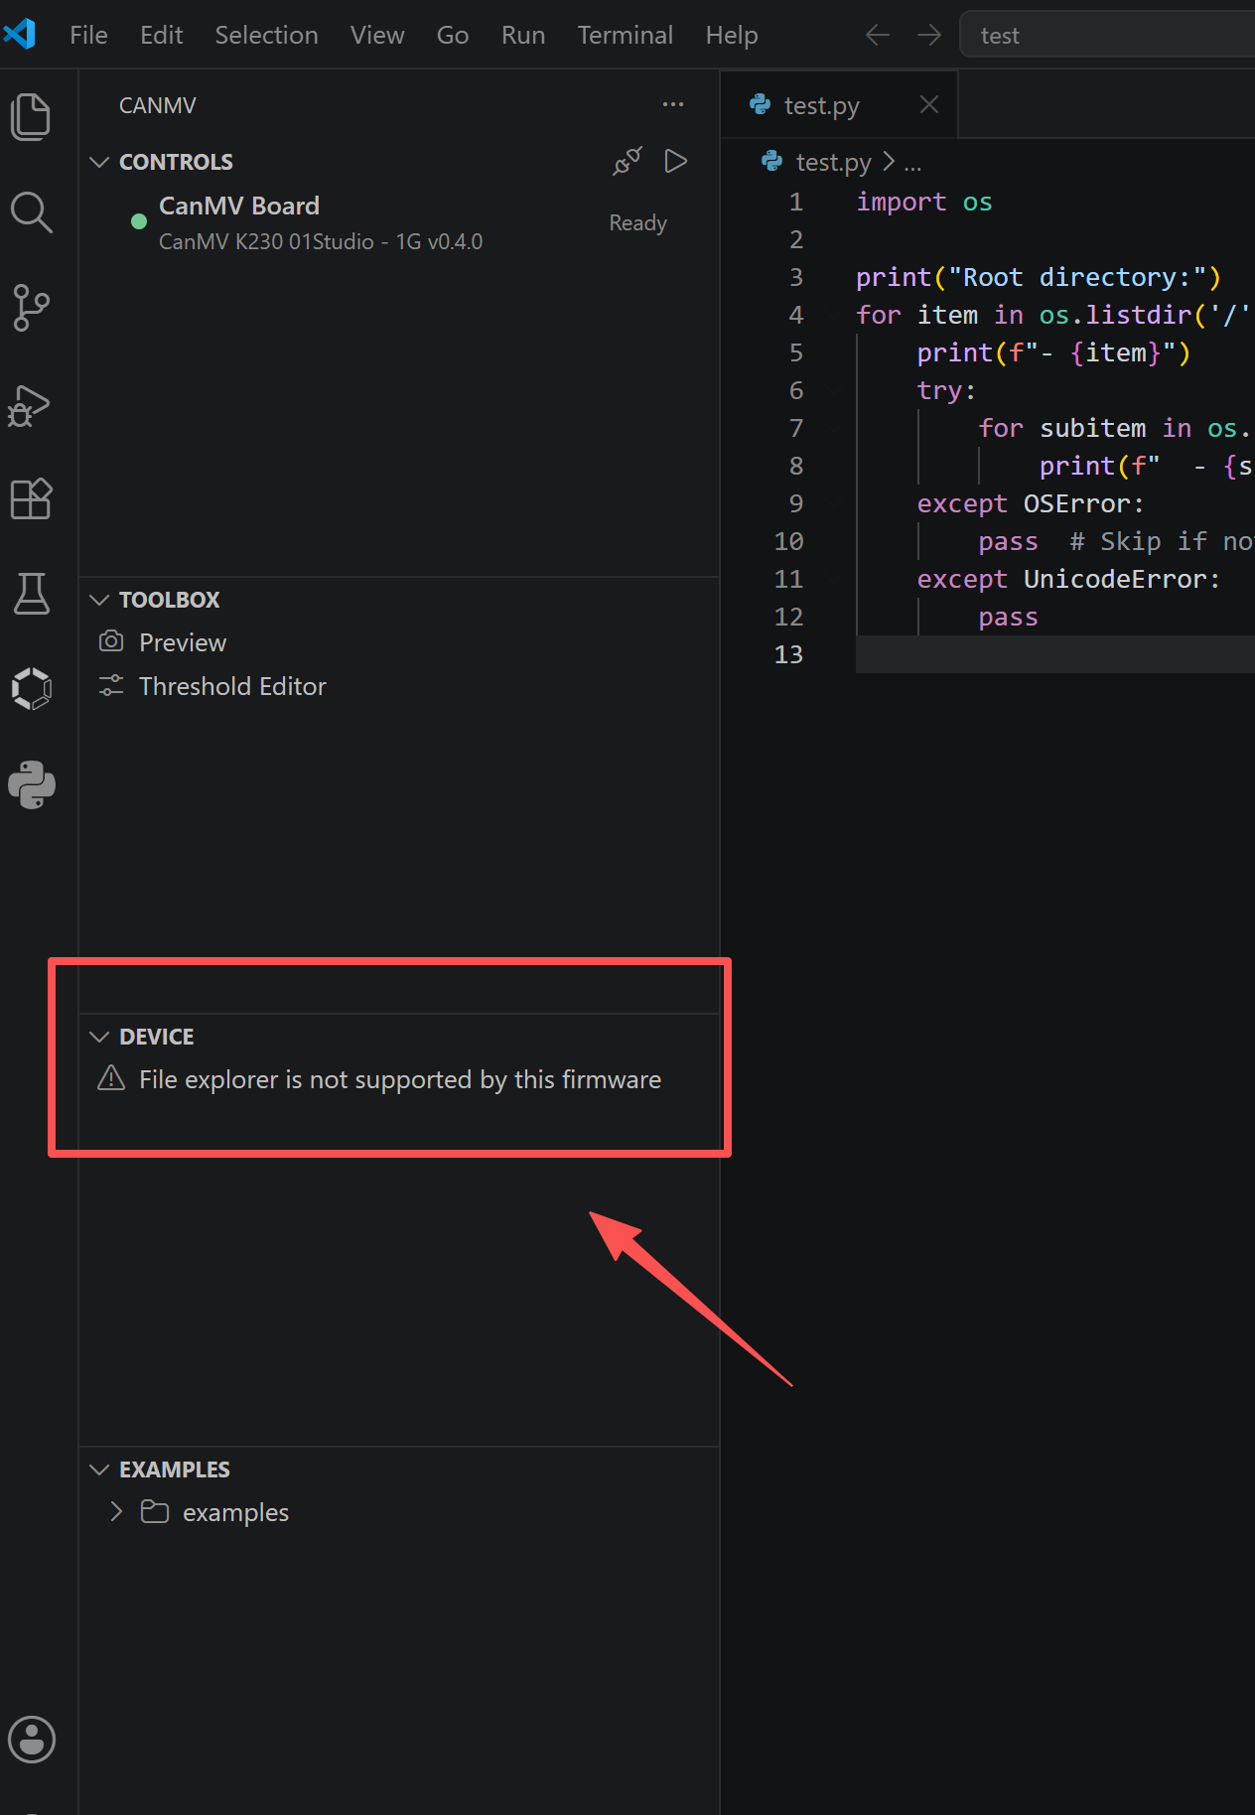Expand the examples folder
This screenshot has height=1815, width=1255.
(x=116, y=1511)
